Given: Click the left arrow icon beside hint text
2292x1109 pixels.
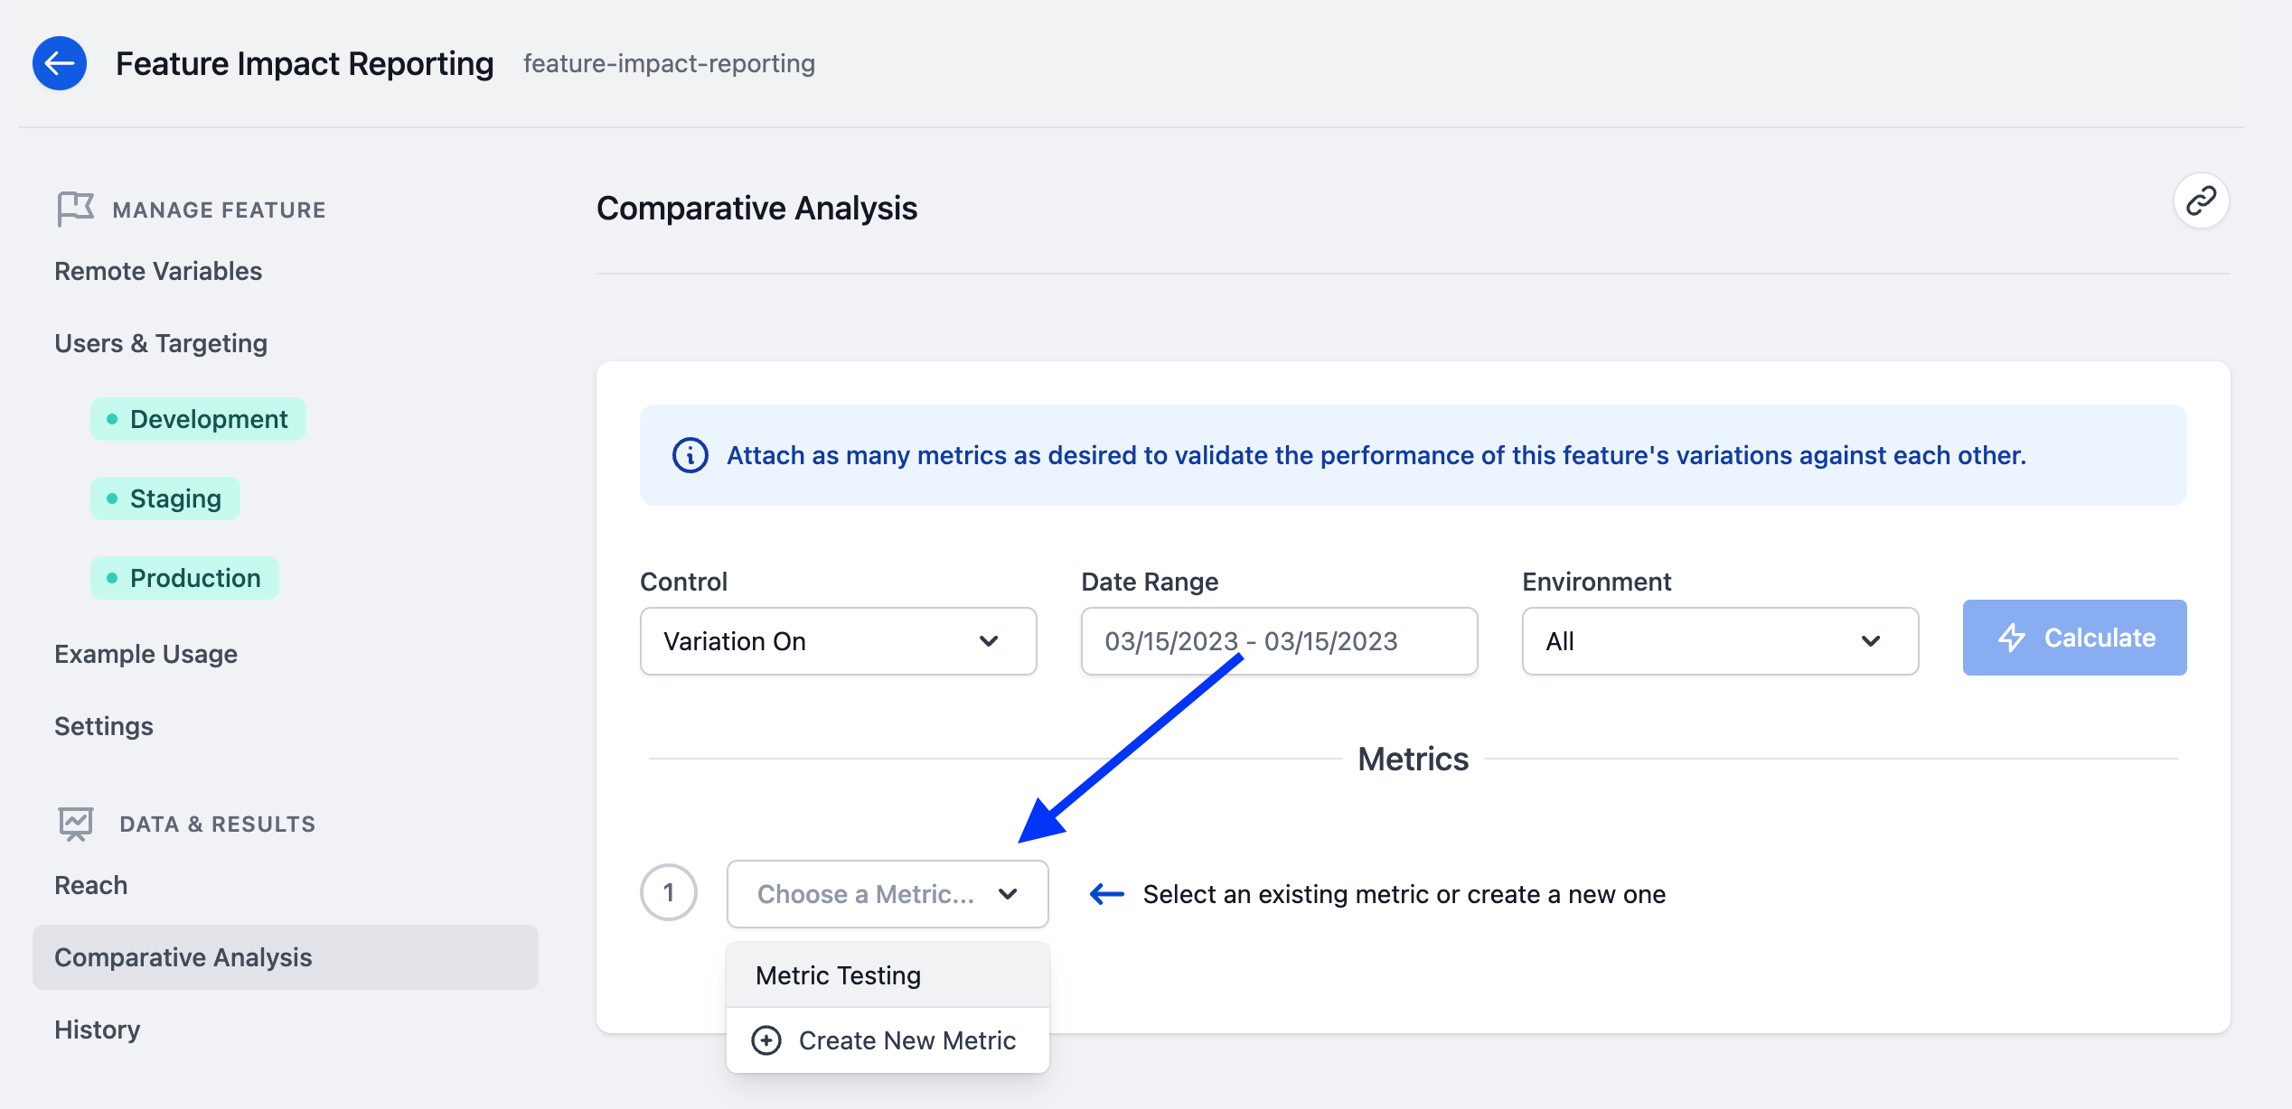Looking at the screenshot, I should pos(1107,894).
